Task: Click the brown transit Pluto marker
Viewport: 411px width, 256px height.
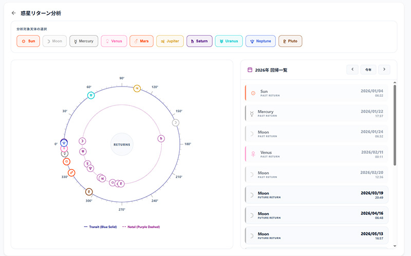Action: pos(89,192)
